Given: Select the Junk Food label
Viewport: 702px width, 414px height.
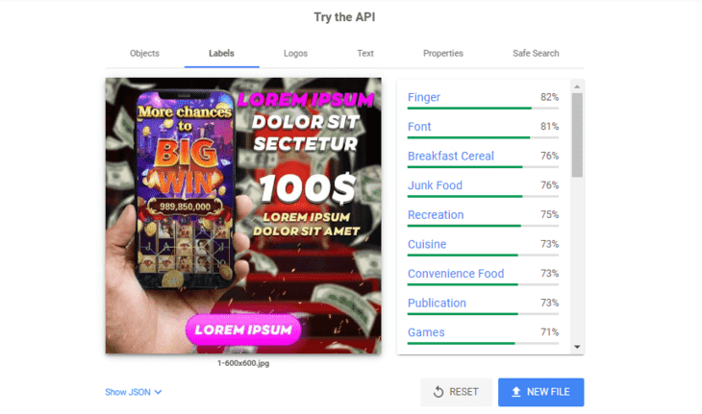Looking at the screenshot, I should [x=435, y=185].
